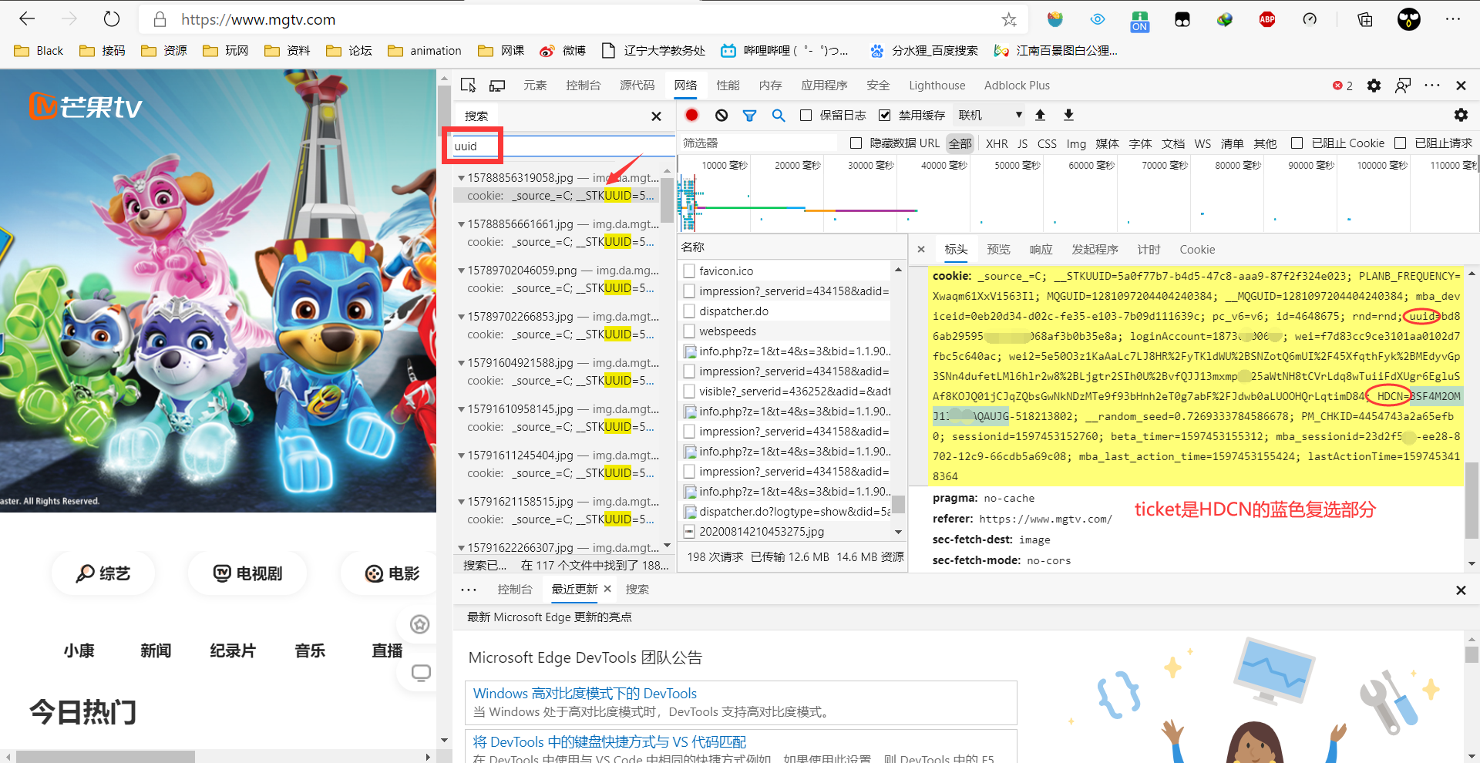Collapse search result 15789702046059.png

[461, 271]
